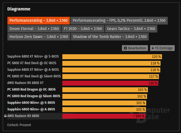Expand the 15 Einträge button

(x=162, y=48)
